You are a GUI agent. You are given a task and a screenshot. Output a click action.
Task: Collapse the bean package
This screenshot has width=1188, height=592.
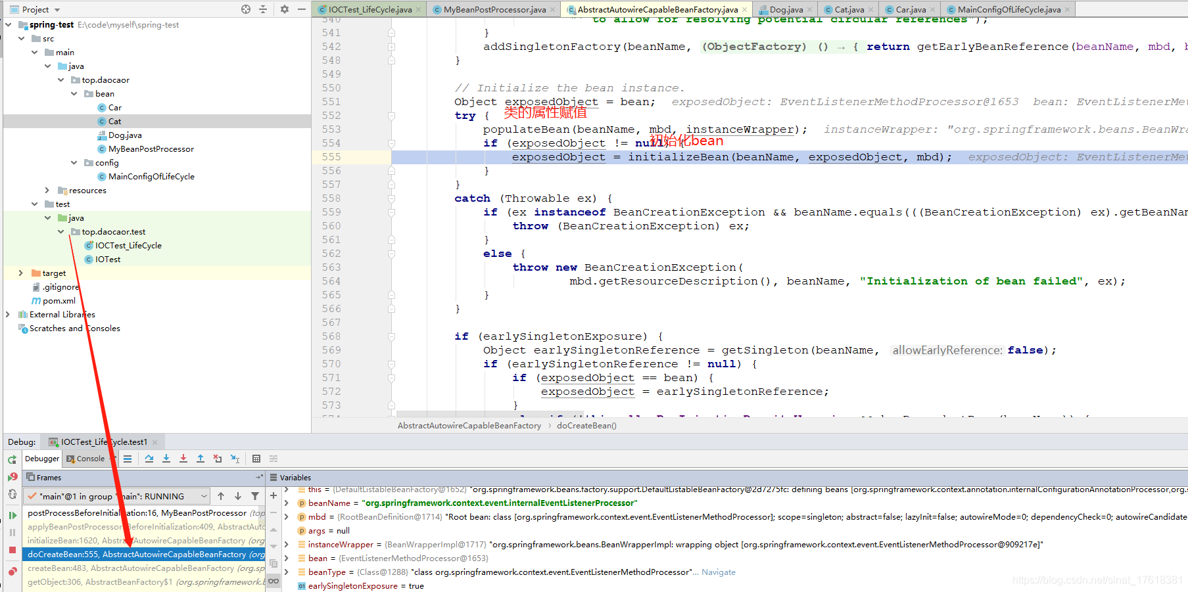(74, 94)
